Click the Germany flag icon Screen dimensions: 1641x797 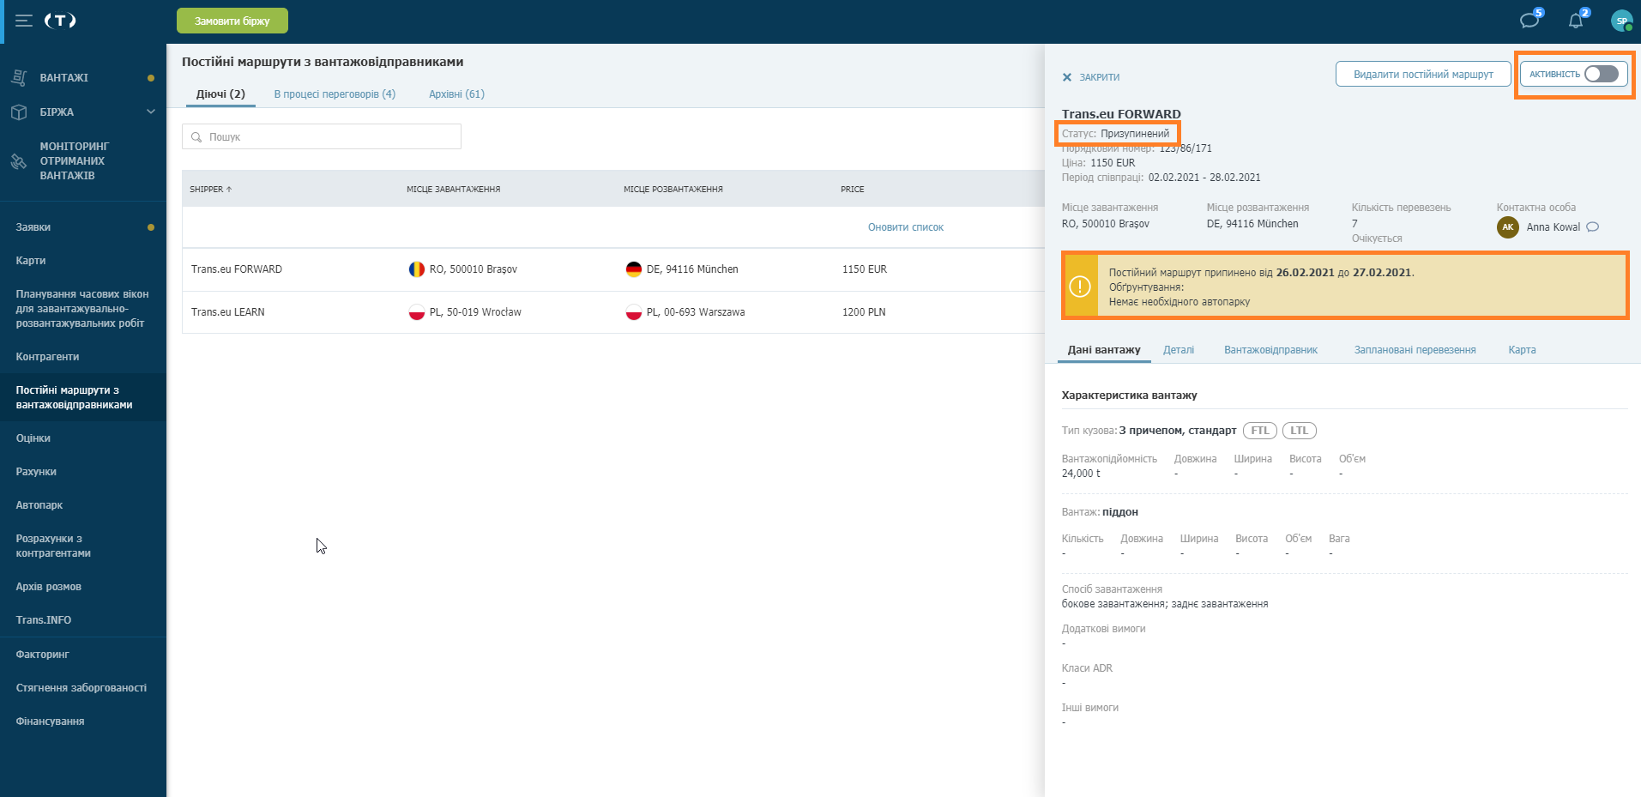click(634, 269)
